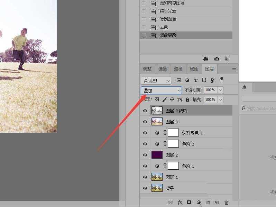The image size is (276, 207).
Task: Click the 不透明度 100% value field
Action: click(210, 90)
